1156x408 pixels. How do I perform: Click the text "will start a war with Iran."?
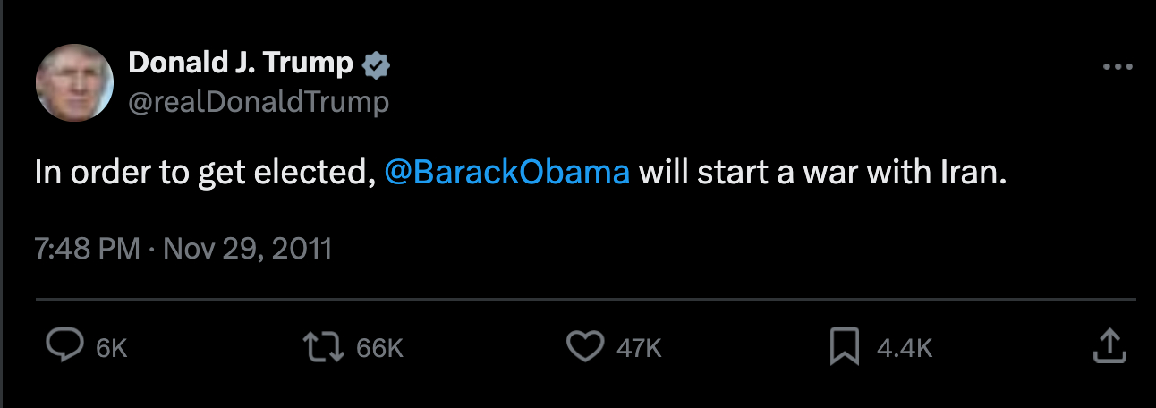[x=823, y=172]
